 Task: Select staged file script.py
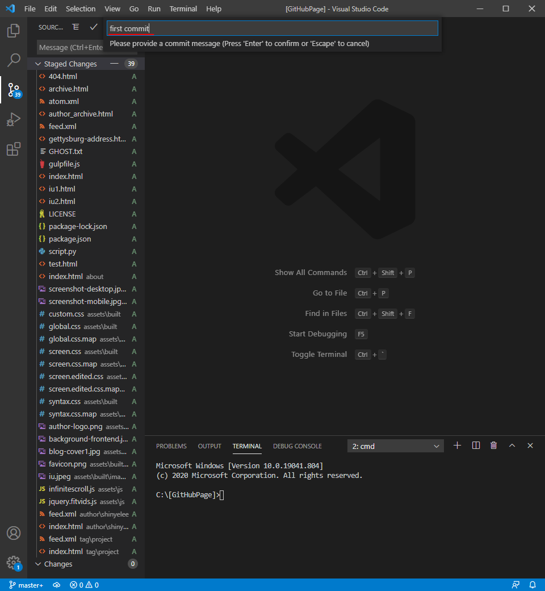click(x=62, y=251)
